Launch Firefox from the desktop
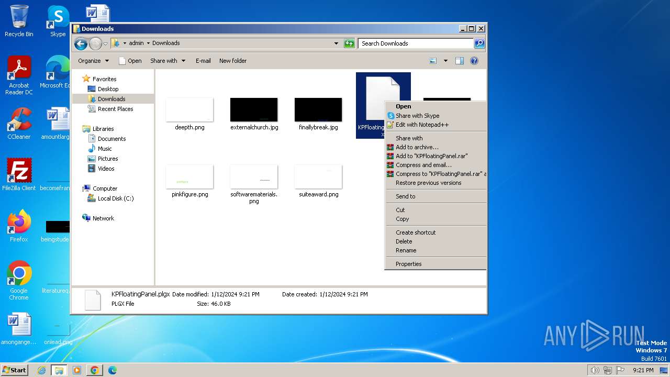Image resolution: width=670 pixels, height=377 pixels. pos(19,226)
